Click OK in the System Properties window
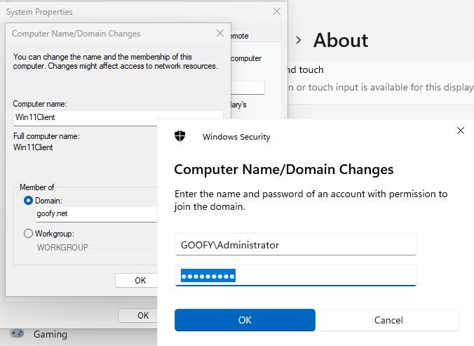The height and width of the screenshot is (346, 474). tap(138, 315)
